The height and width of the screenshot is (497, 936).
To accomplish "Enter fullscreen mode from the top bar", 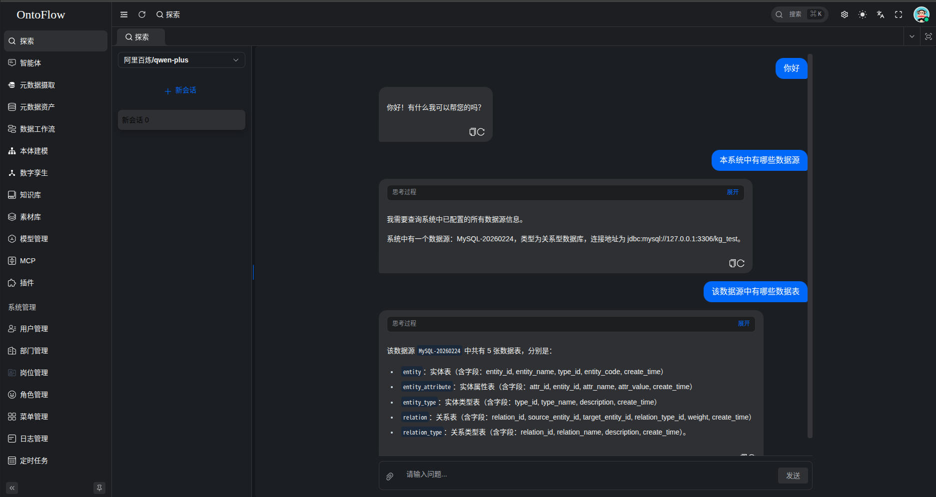I will click(898, 14).
